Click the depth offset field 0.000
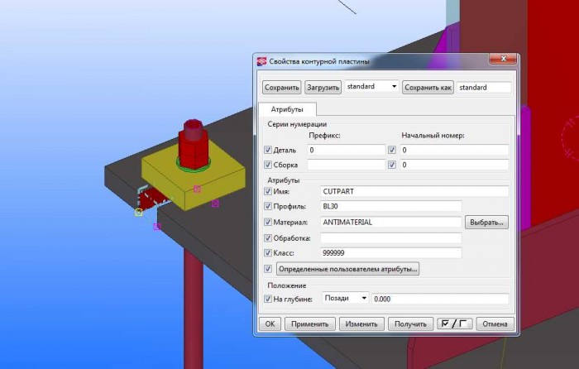 (x=440, y=299)
